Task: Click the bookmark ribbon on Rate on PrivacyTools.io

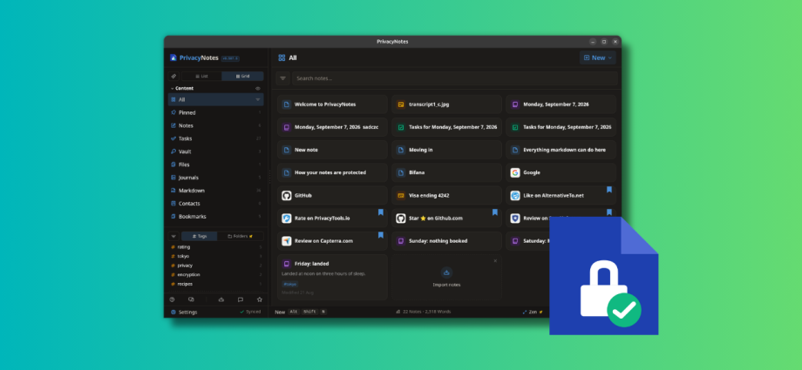Action: click(381, 212)
